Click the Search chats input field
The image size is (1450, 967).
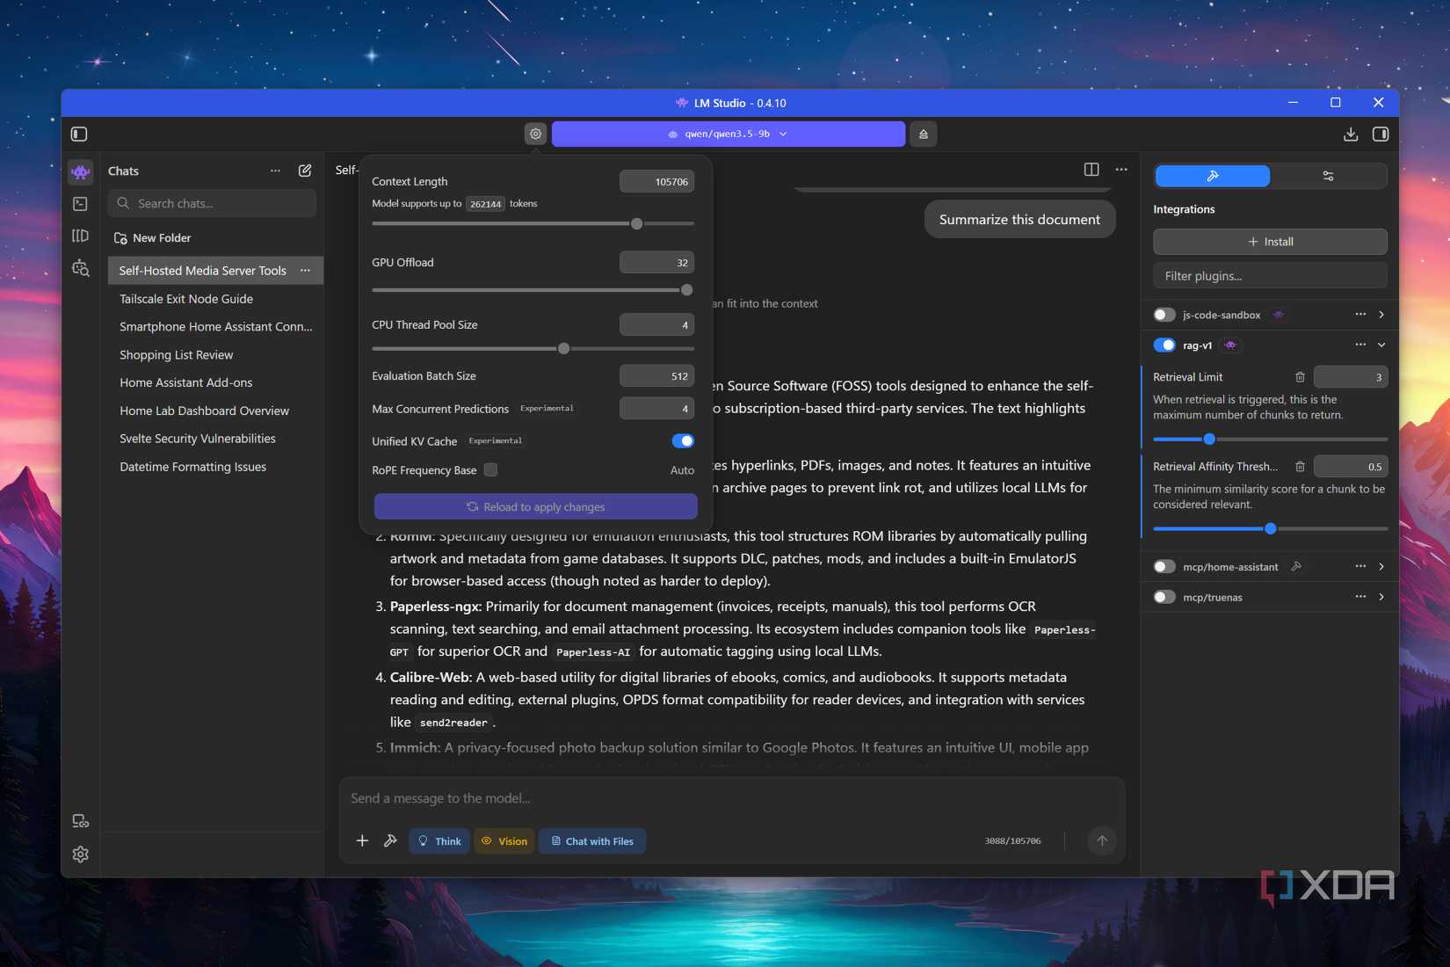220,203
